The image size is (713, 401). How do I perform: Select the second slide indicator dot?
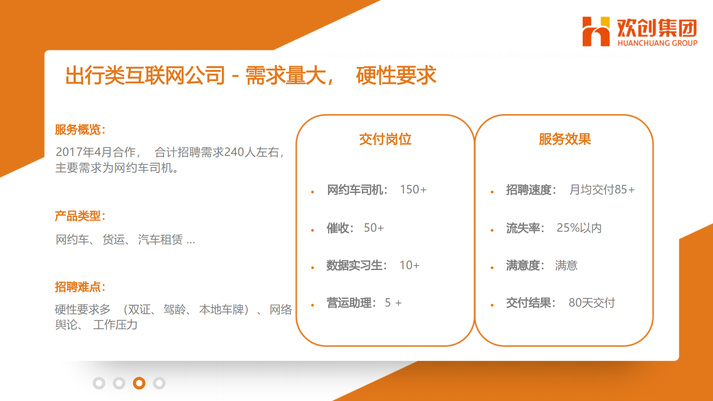[x=119, y=383]
